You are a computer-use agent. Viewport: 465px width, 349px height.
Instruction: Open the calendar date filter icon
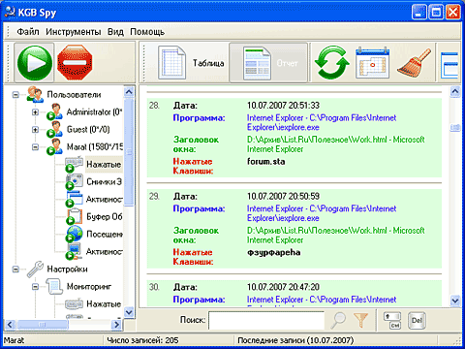click(372, 63)
